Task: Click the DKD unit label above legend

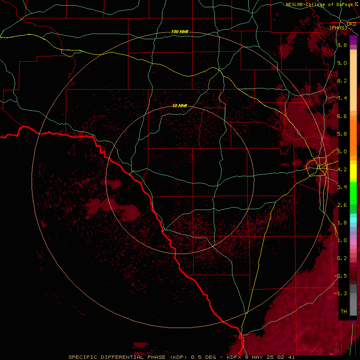Action: [x=351, y=24]
